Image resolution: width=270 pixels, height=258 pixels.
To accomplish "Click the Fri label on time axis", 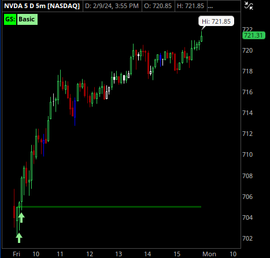I will (17, 254).
